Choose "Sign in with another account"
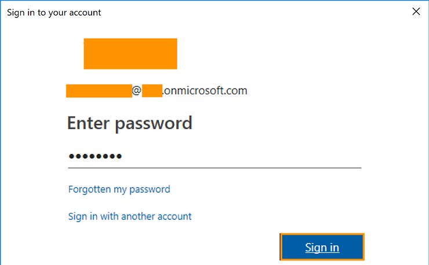Image resolution: width=429 pixels, height=265 pixels. point(130,216)
